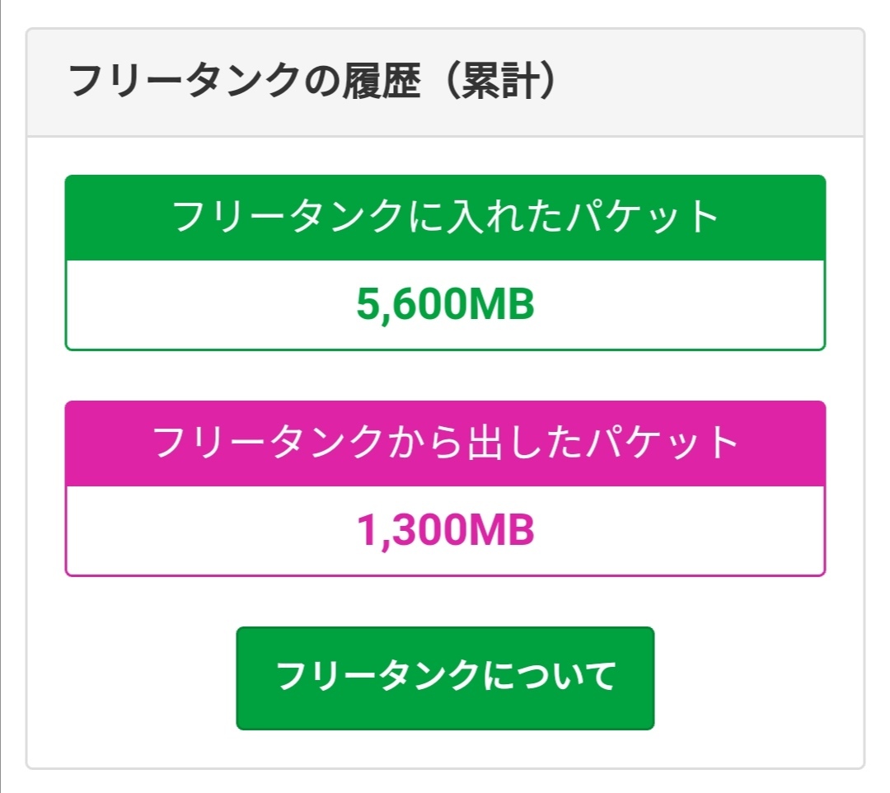Select the green フリータンクに入れたパケット header
The width and height of the screenshot is (890, 793).
pos(445,218)
